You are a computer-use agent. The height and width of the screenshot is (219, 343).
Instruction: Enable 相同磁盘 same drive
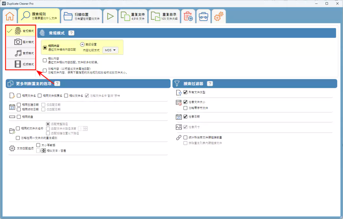[19, 117]
